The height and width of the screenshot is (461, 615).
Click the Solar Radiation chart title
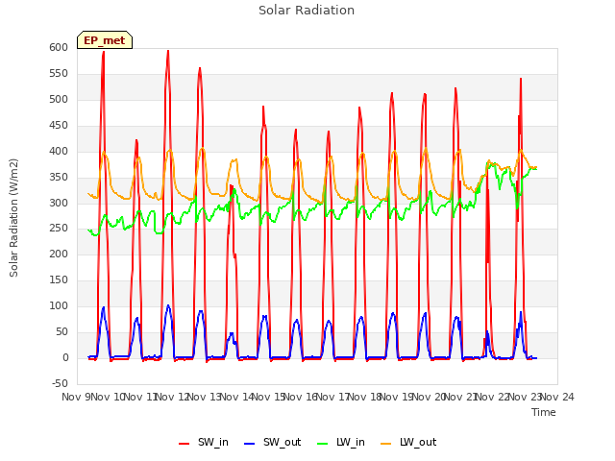click(x=307, y=11)
